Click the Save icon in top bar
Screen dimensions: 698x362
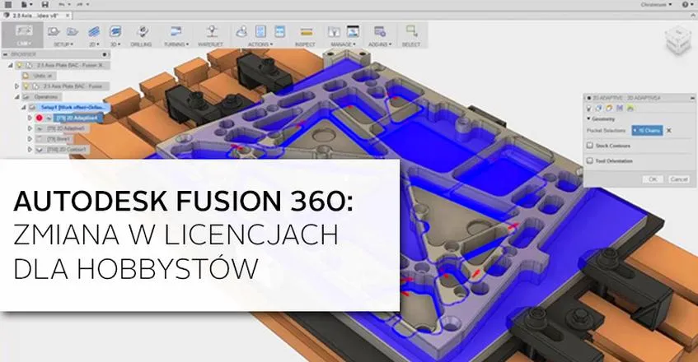45,4
